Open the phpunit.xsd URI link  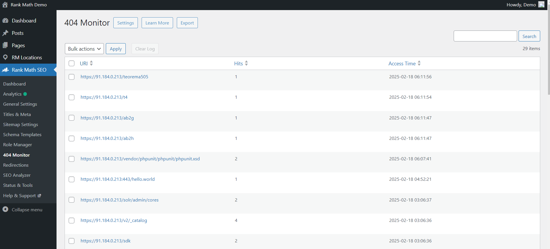tap(140, 159)
